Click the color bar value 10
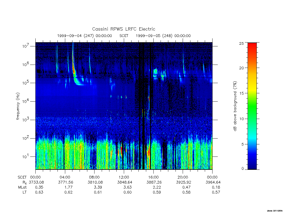 (242, 119)
